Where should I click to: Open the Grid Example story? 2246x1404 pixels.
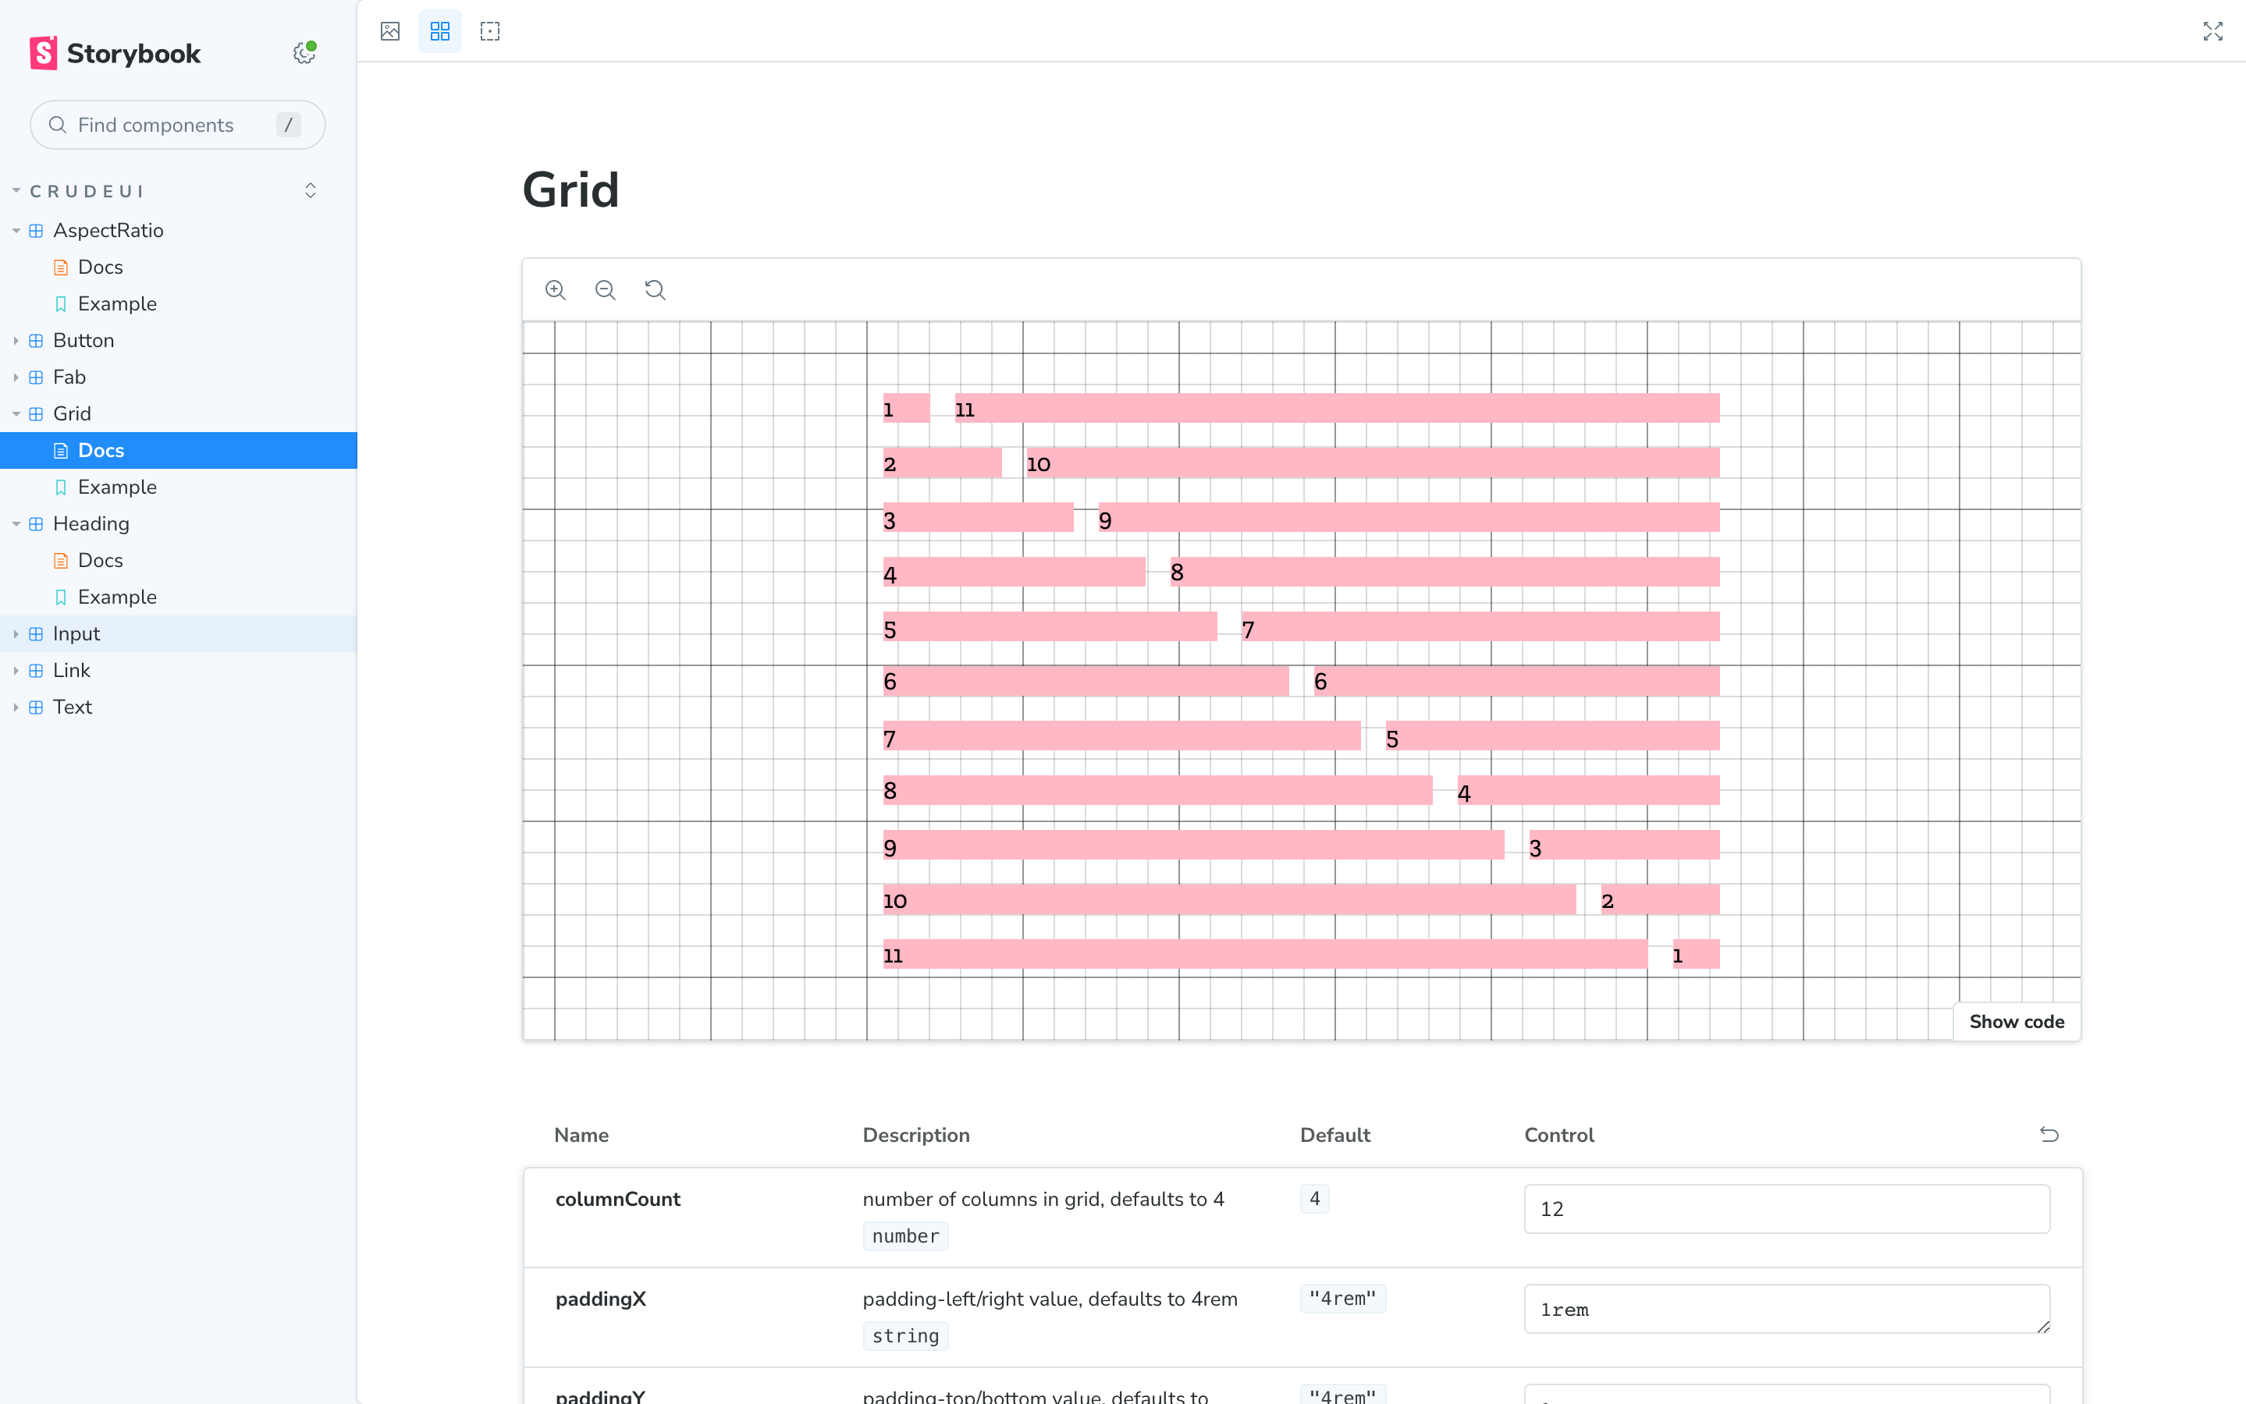[x=117, y=487]
